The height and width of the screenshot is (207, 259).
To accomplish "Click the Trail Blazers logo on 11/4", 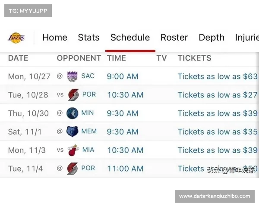I will (73, 169).
